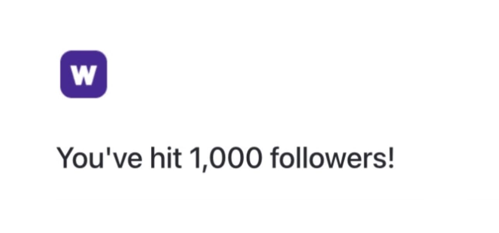This screenshot has width=499, height=233.
Task: Open the Wattpad-style purple logo
Action: tap(84, 74)
